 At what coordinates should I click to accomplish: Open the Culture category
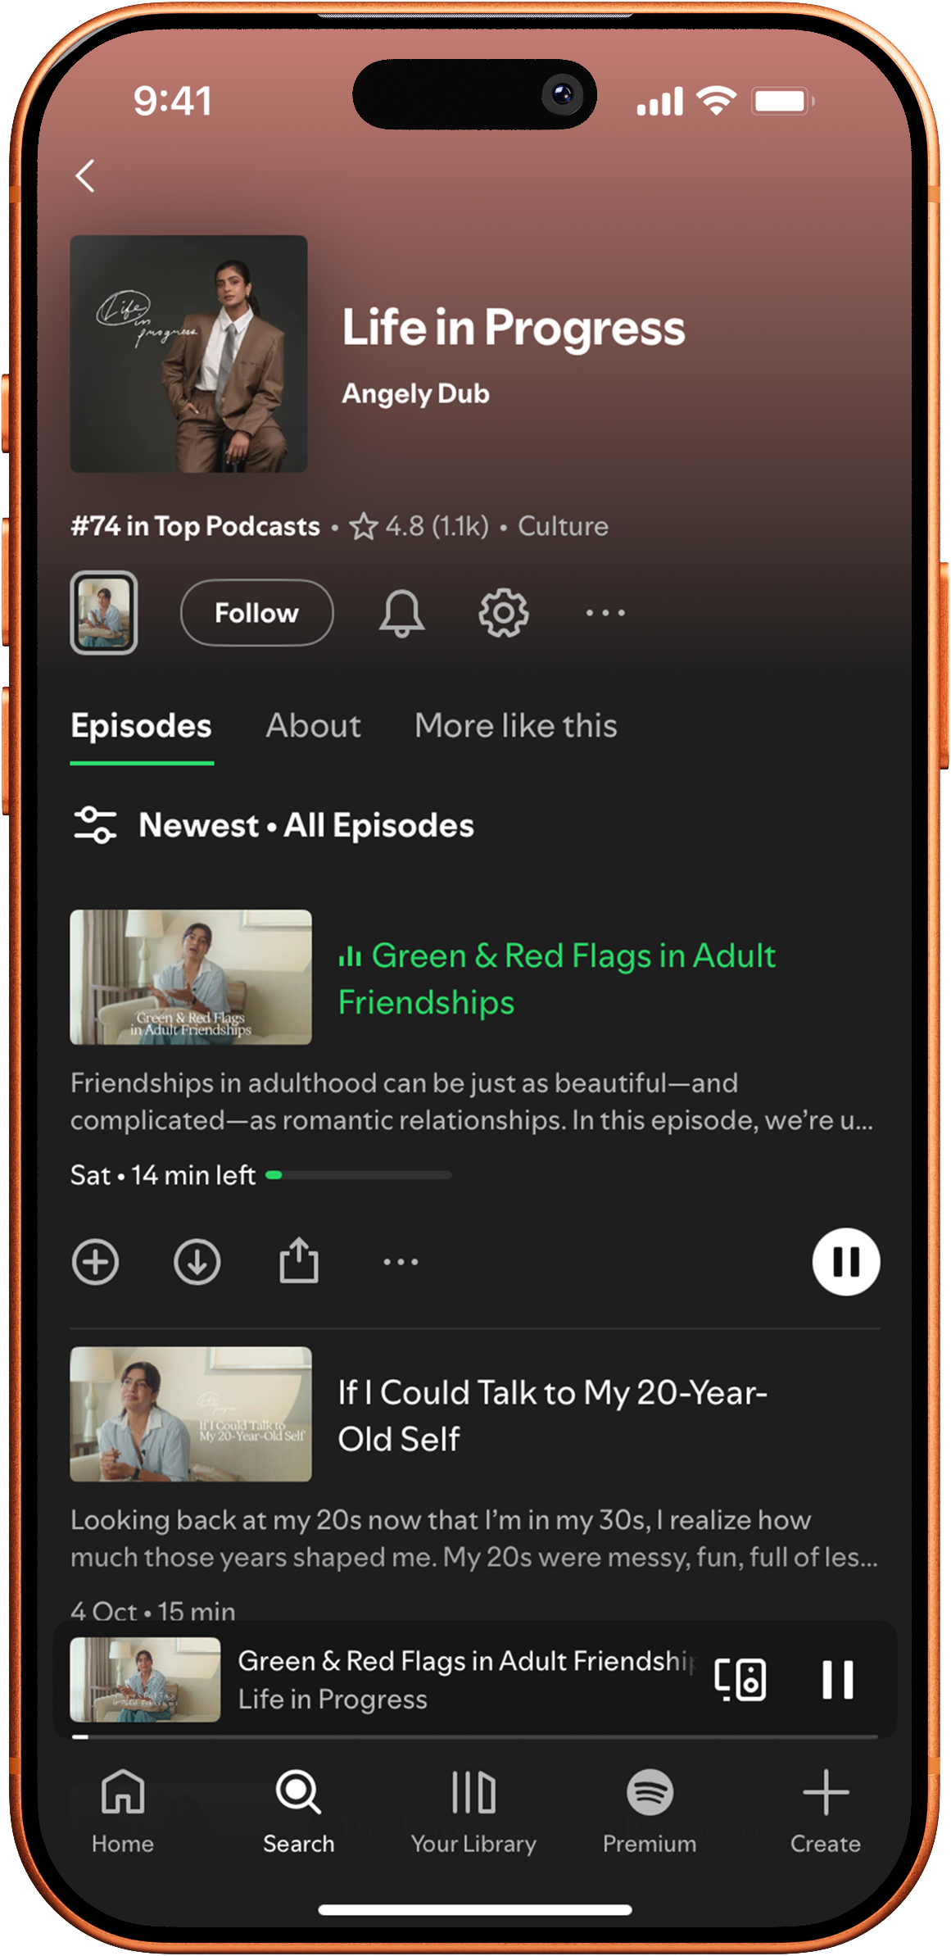coord(563,526)
